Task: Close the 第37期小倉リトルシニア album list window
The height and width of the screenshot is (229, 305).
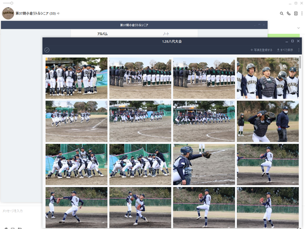Action: (264, 25)
